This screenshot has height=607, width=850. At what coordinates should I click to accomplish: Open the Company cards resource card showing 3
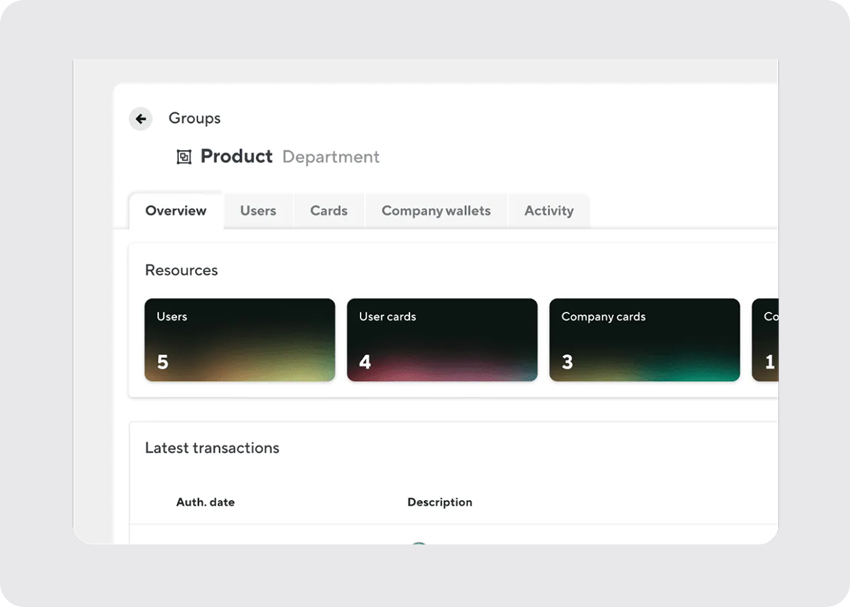tap(644, 339)
